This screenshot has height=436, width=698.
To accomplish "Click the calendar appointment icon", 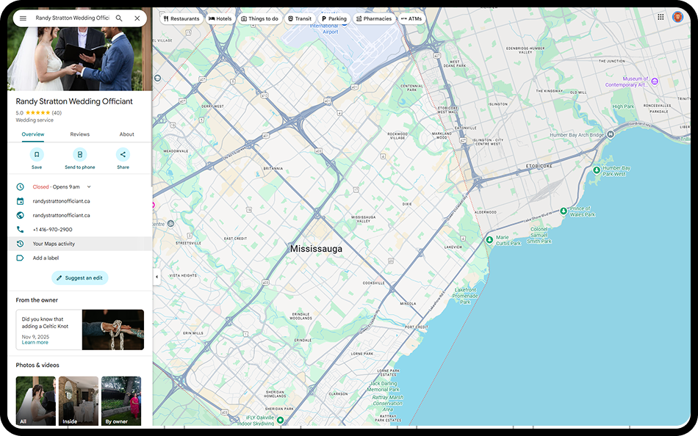I will (20, 201).
